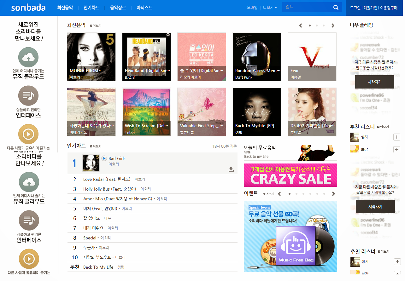Open the 오늘의 무료음악 banner
The height and width of the screenshot is (281, 405).
[x=291, y=153]
